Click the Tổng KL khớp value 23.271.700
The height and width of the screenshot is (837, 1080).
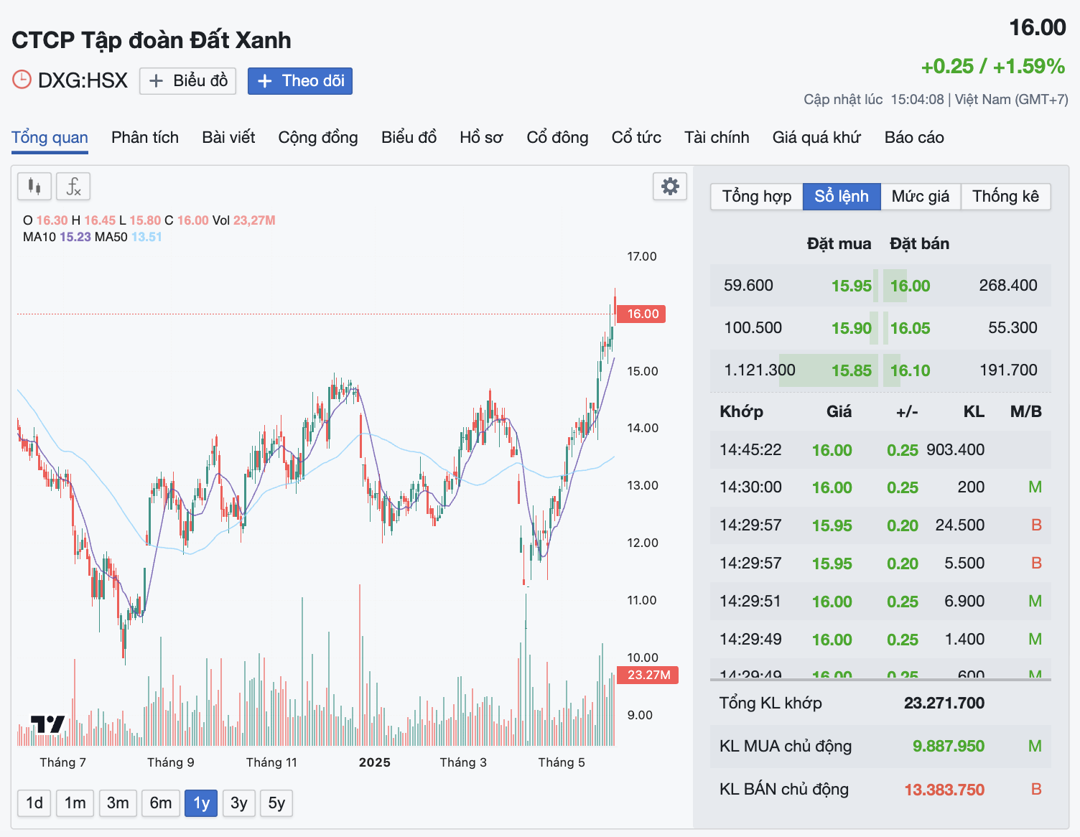(x=944, y=703)
